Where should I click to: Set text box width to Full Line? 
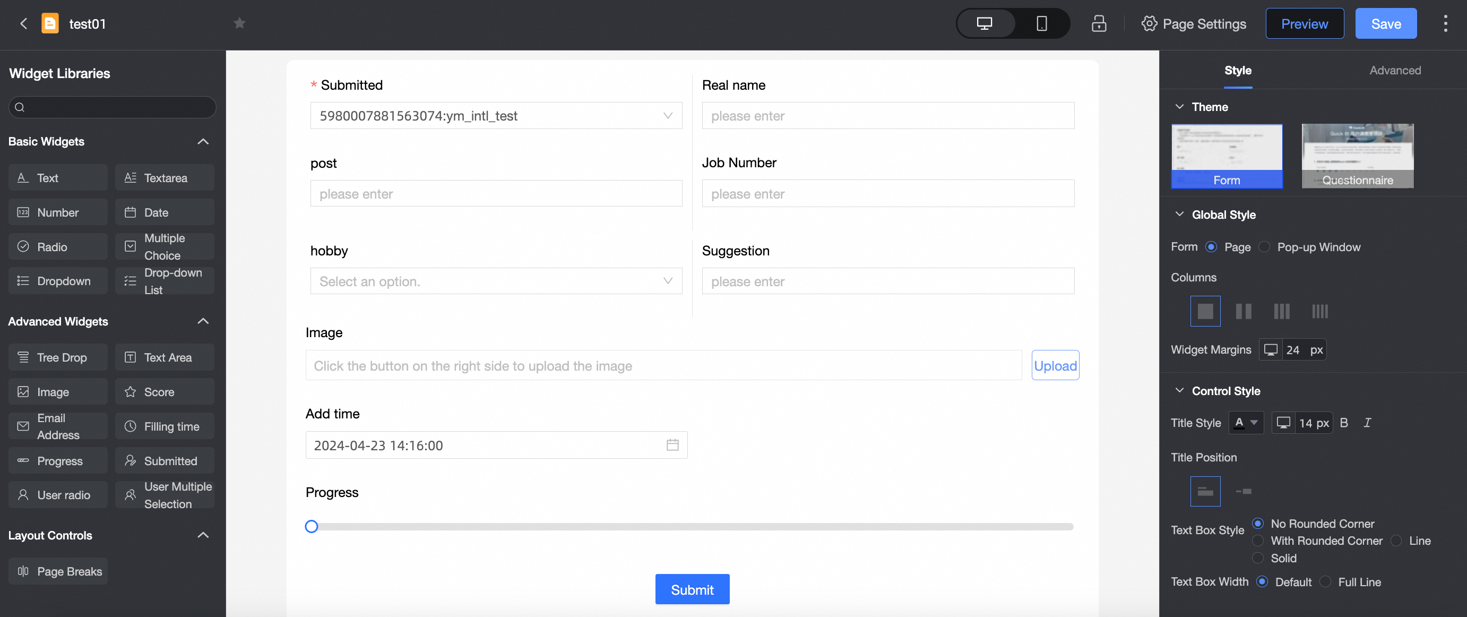click(x=1326, y=581)
